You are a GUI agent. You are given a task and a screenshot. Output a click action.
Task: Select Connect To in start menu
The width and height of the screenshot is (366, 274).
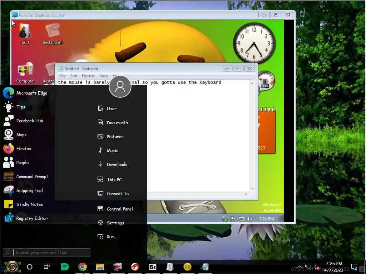pyautogui.click(x=113, y=194)
